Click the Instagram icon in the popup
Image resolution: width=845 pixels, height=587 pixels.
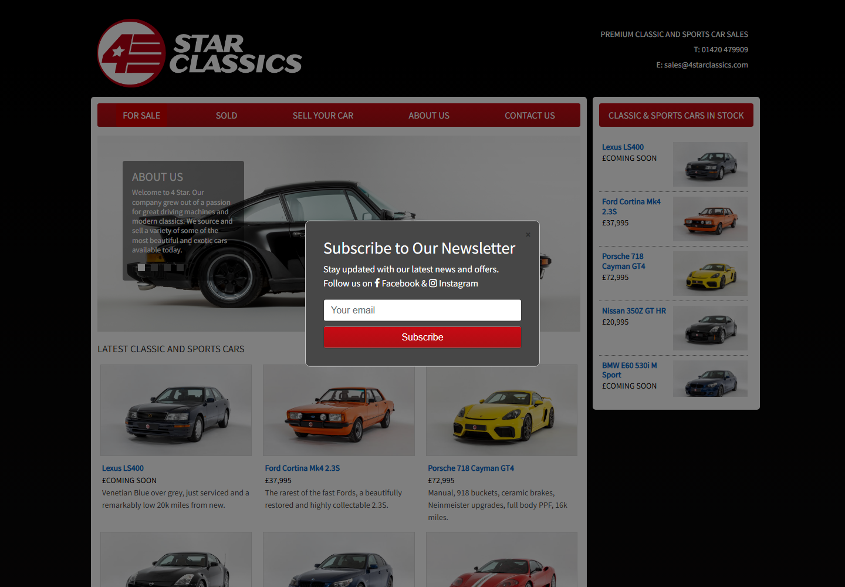point(433,283)
